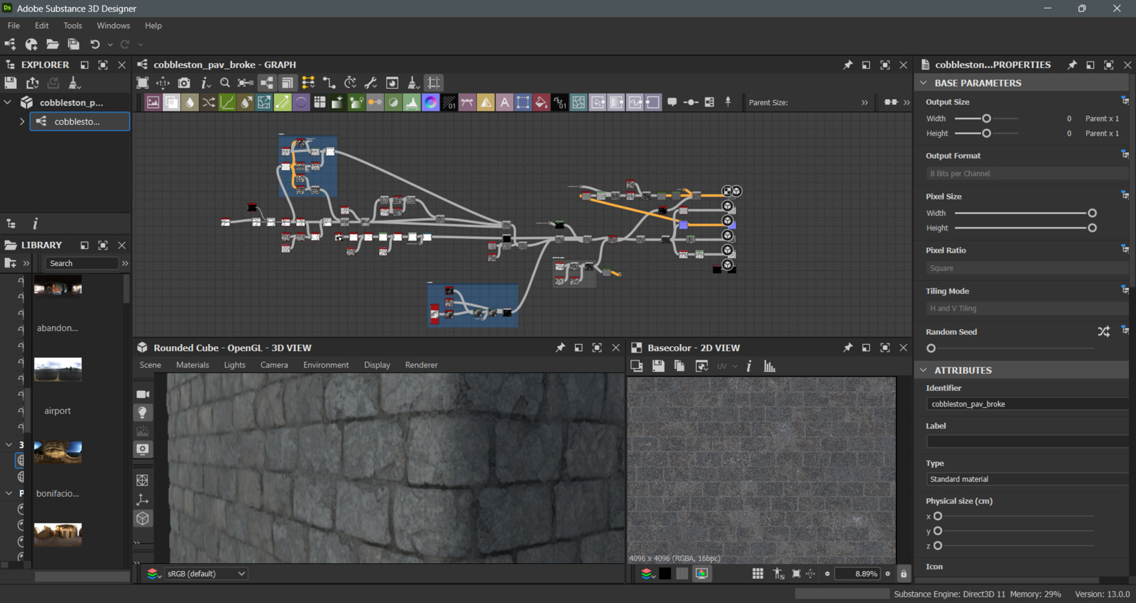Open the Explorer clean broom menu

coord(74,83)
